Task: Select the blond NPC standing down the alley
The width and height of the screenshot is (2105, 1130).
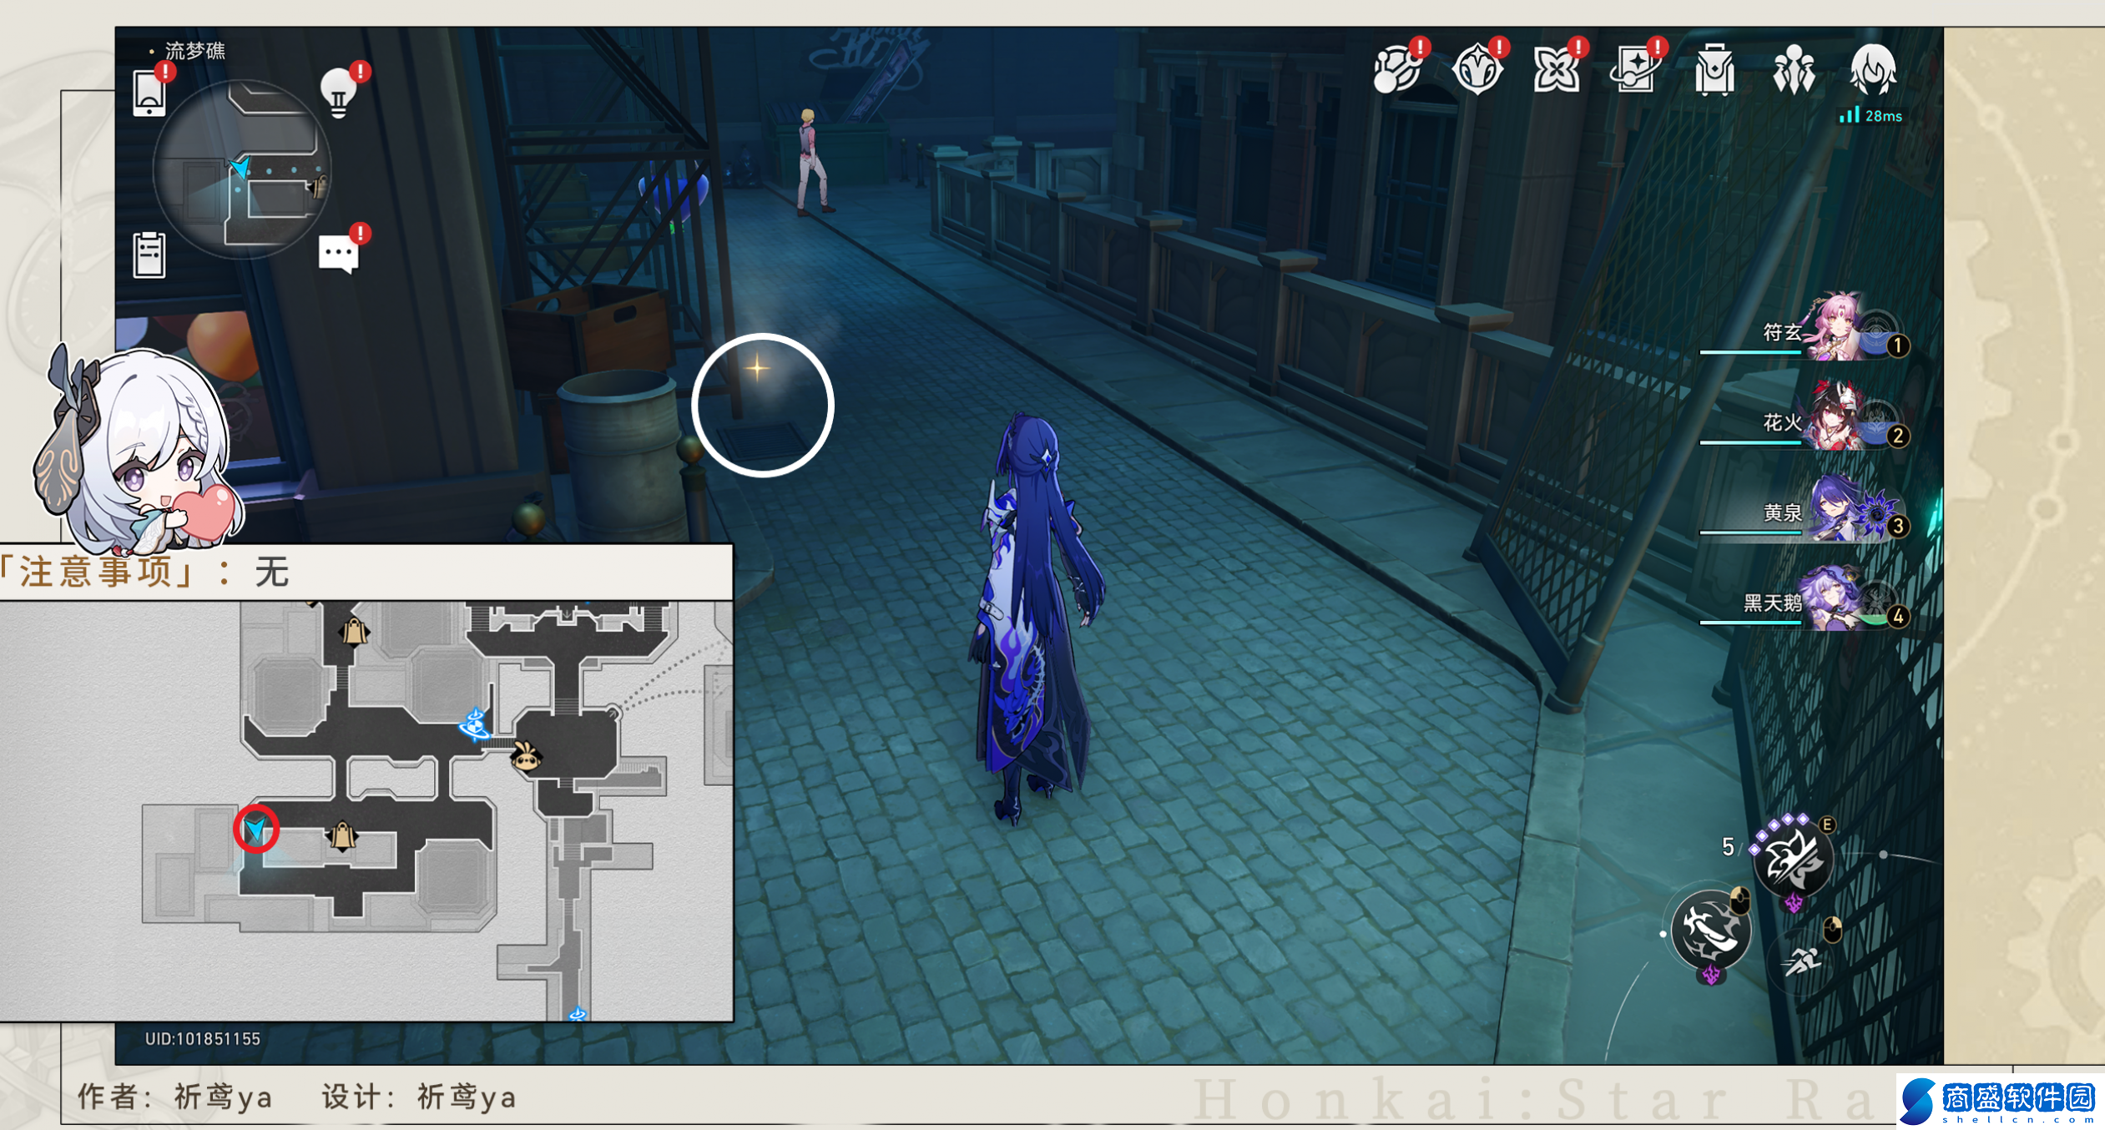Action: pos(810,161)
